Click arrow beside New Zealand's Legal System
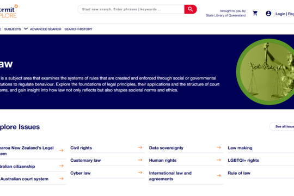Image resolution: width=294 pixels, height=196 pixels. tap(62, 150)
